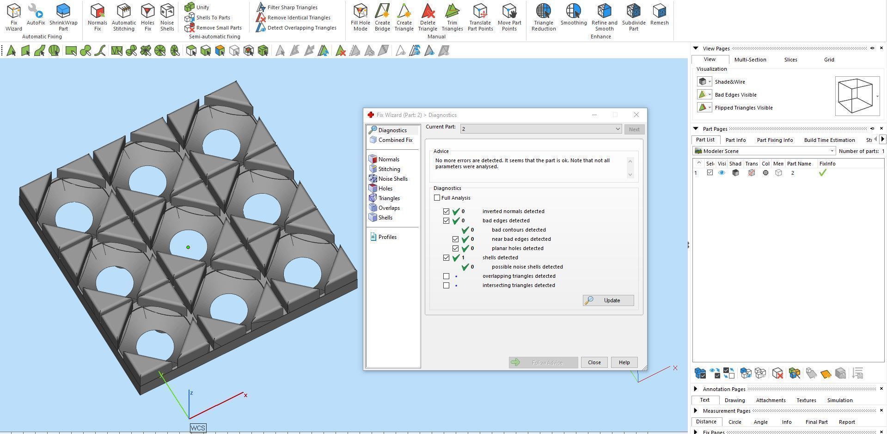Click the Update button
This screenshot has width=887, height=434.
coord(608,300)
